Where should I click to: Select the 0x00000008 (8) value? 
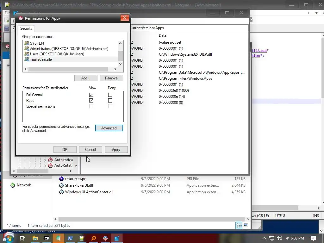(x=171, y=102)
